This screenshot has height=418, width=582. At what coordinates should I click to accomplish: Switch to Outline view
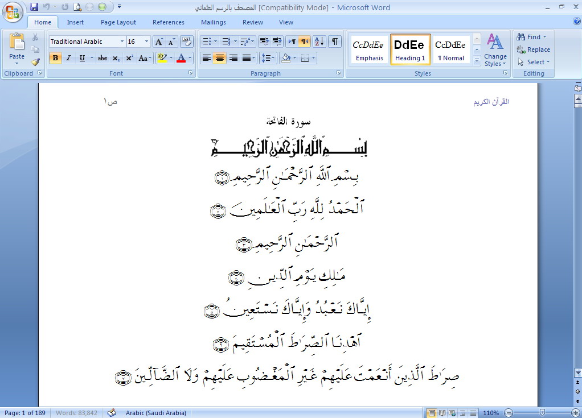463,413
